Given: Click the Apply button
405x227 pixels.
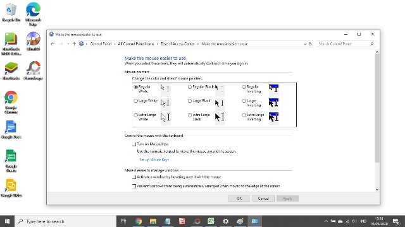Looking at the screenshot, I should tap(287, 199).
